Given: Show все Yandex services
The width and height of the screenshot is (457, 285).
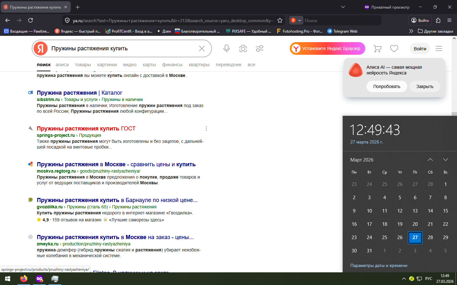Looking at the screenshot, I should (x=251, y=65).
